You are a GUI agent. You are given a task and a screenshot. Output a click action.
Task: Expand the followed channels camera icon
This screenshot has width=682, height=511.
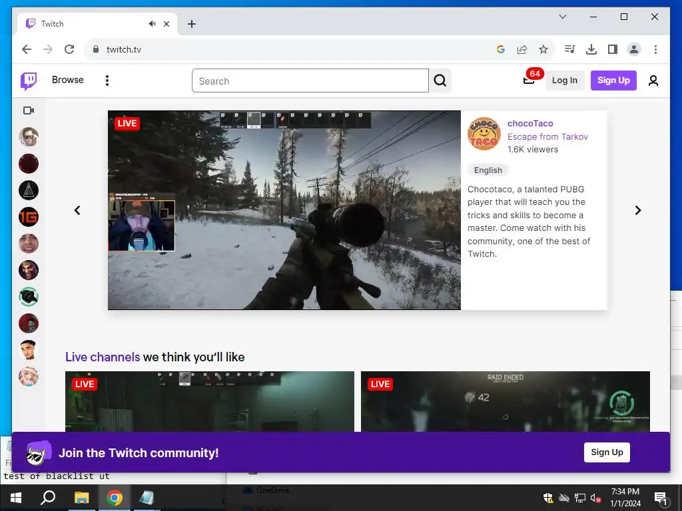click(29, 110)
